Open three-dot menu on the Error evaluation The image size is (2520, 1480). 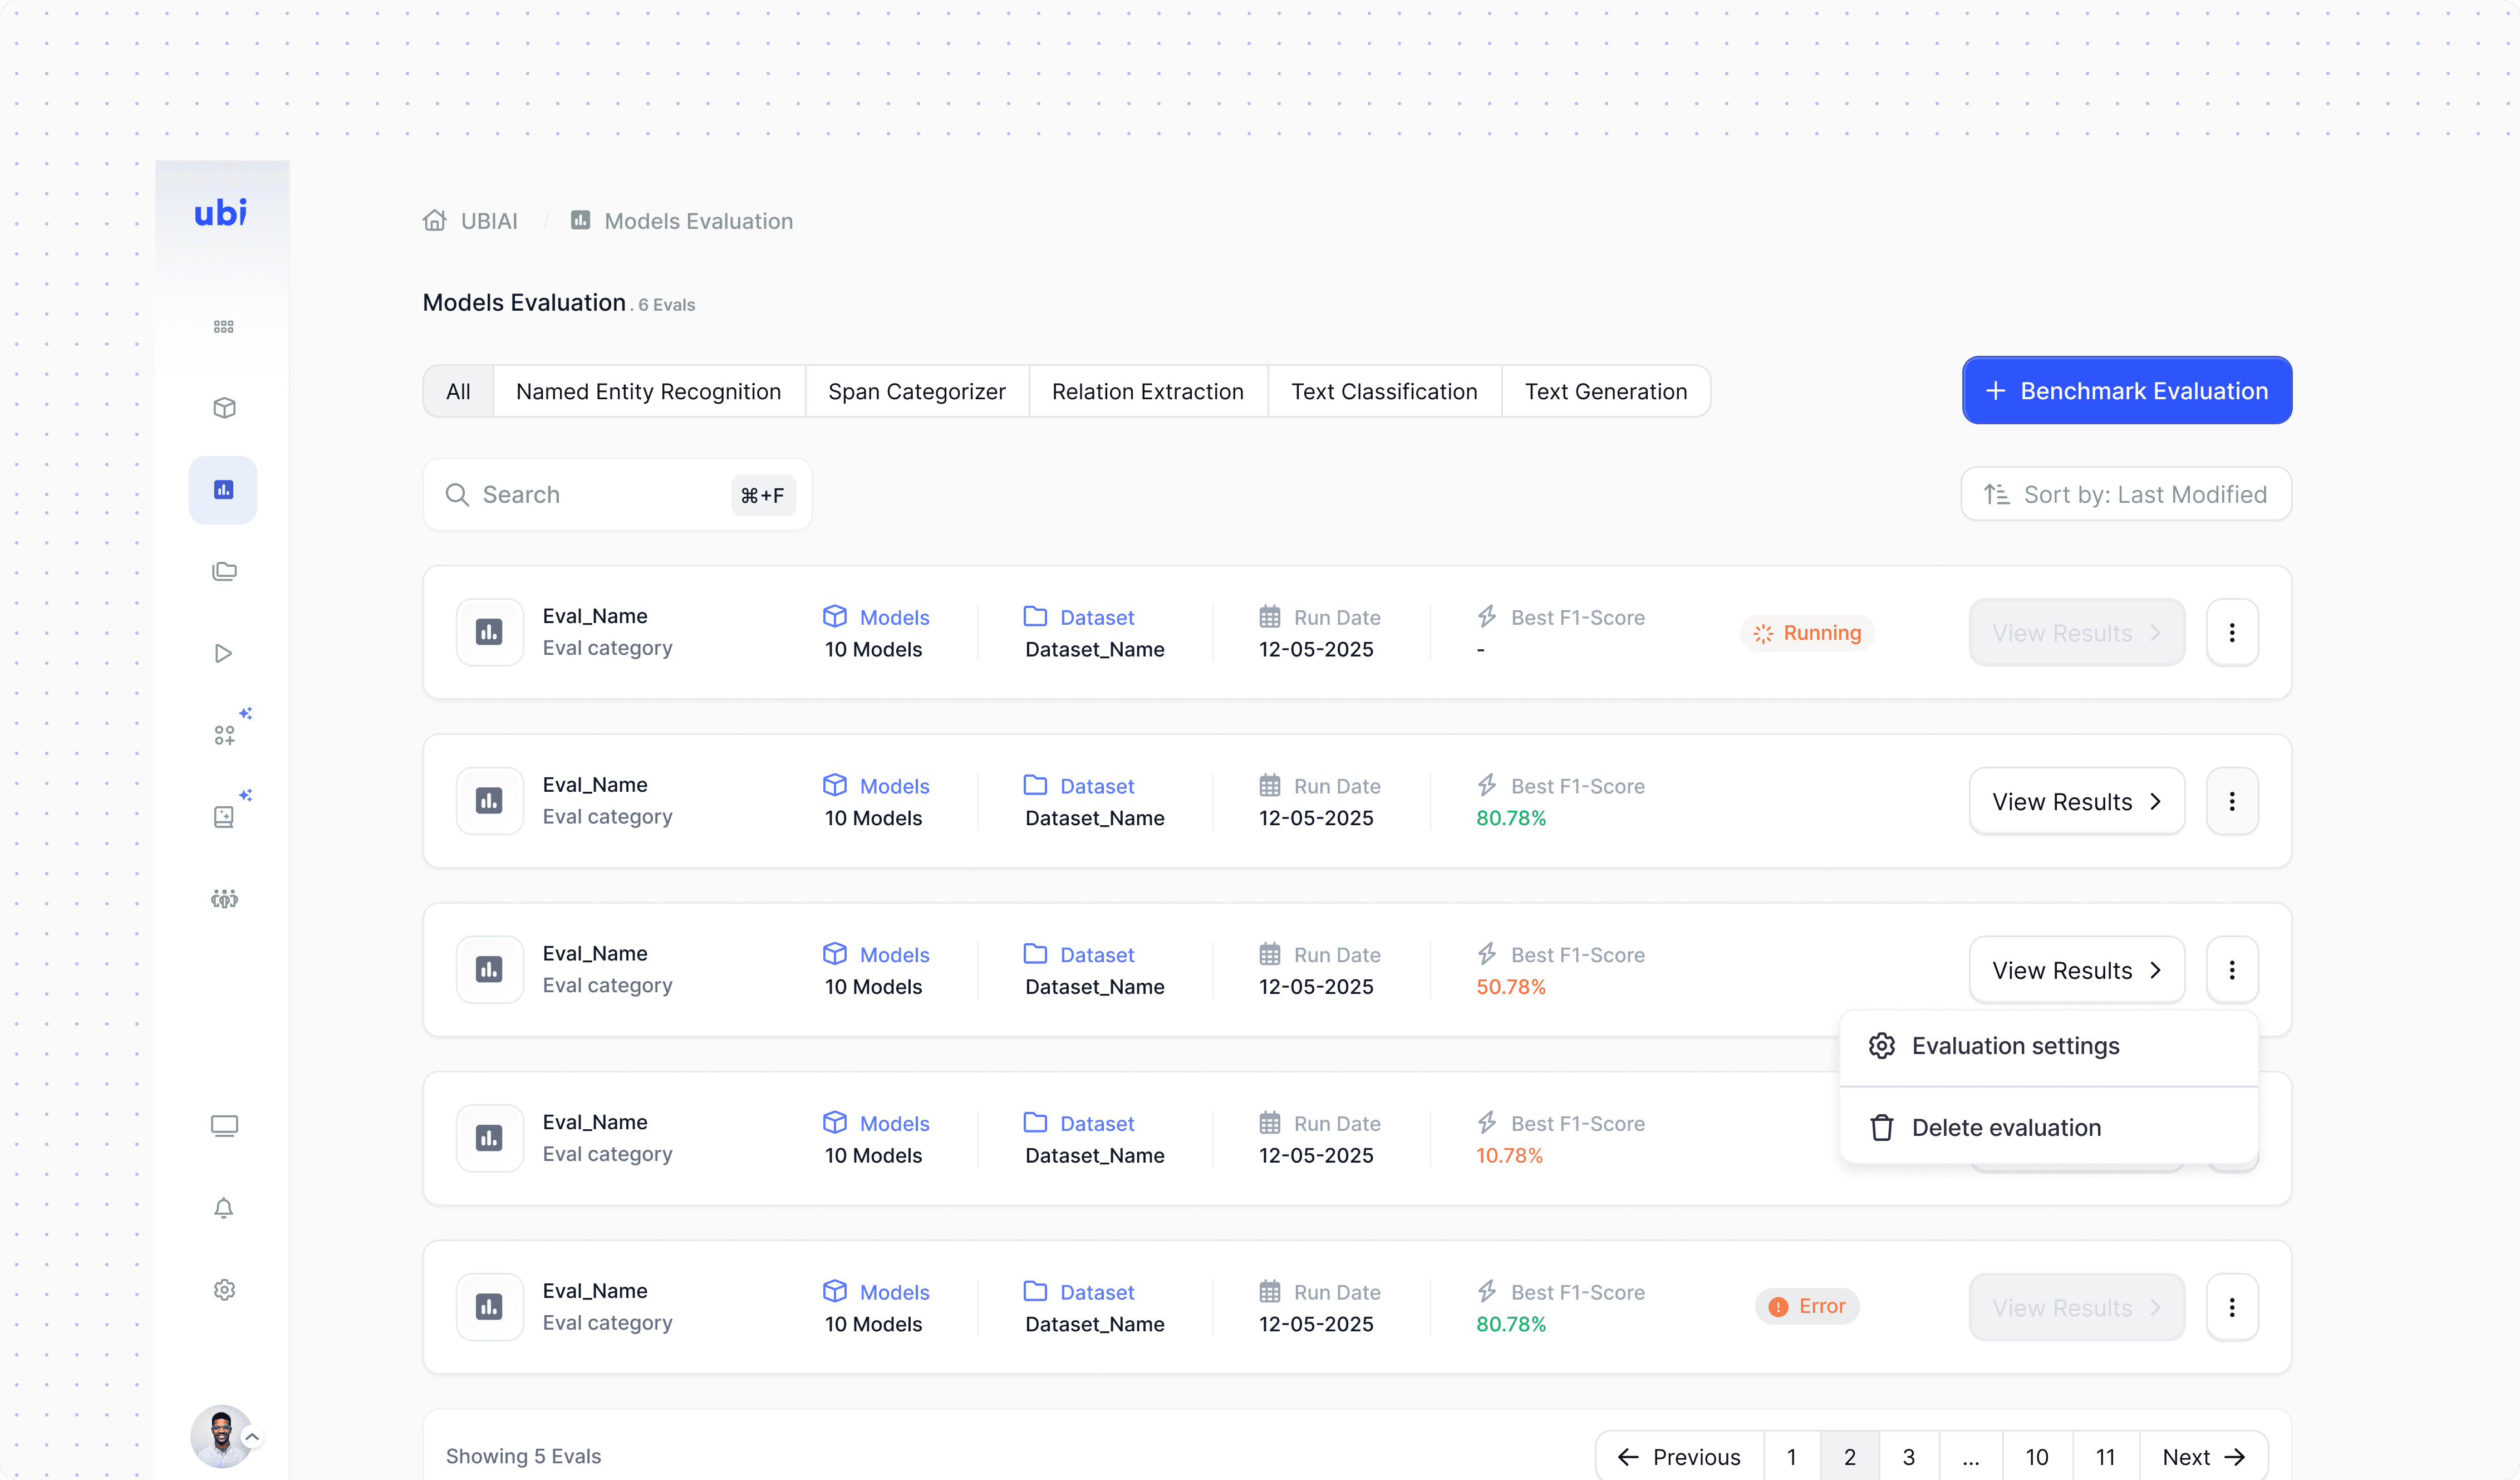coord(2231,1307)
